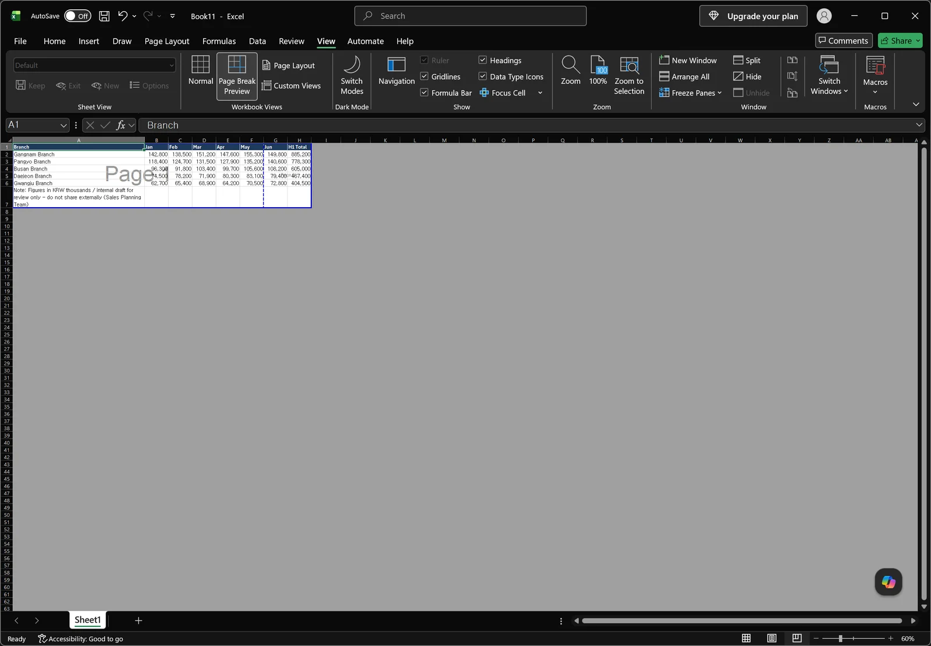
Task: Collapse the ribbon with chevron
Action: (x=916, y=105)
